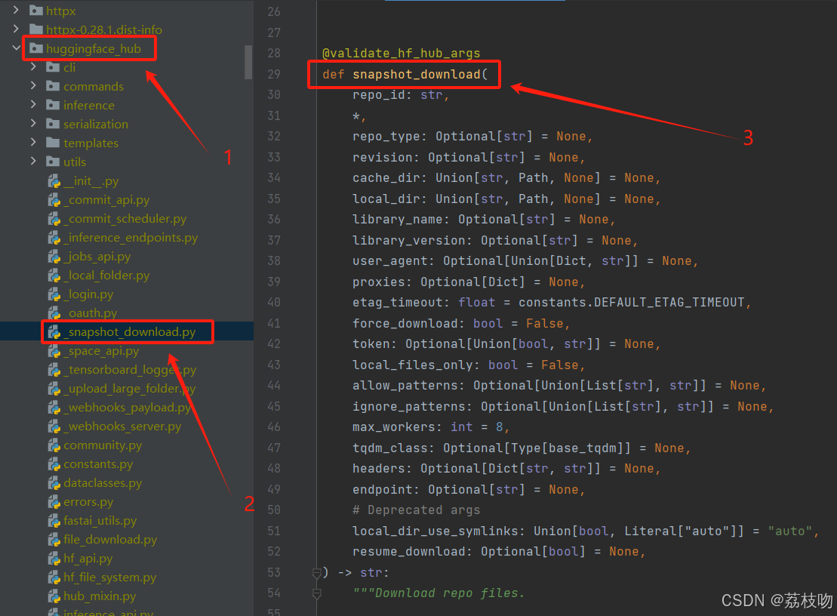Click the __init__.py Python file icon
This screenshot has height=616, width=837.
point(54,181)
